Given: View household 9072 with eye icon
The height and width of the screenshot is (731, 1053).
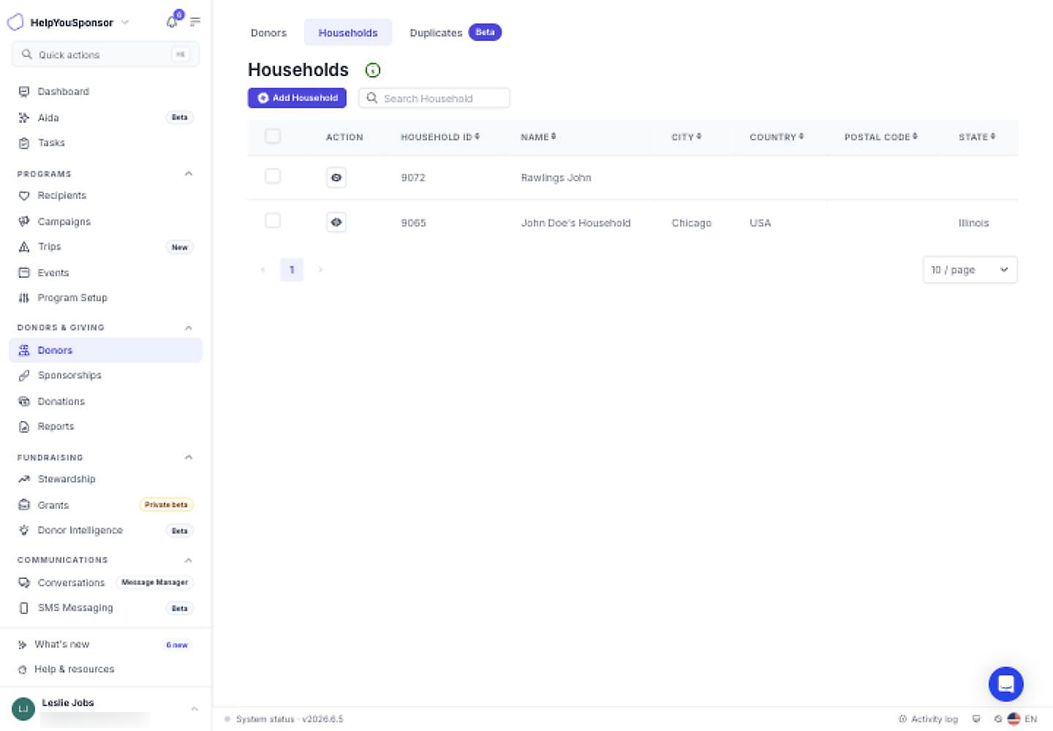Looking at the screenshot, I should [336, 178].
